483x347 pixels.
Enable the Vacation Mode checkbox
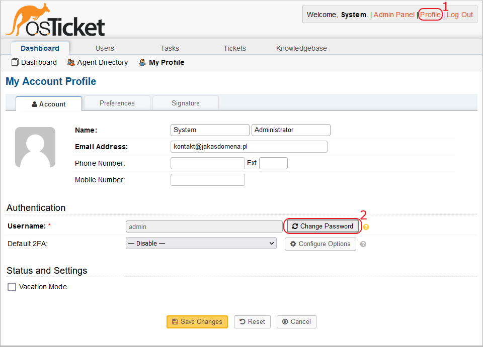coord(12,287)
